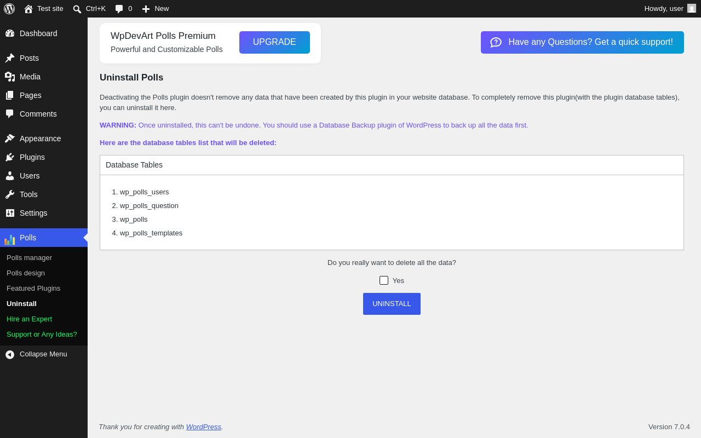Click the plus icon beside New

[x=146, y=9]
